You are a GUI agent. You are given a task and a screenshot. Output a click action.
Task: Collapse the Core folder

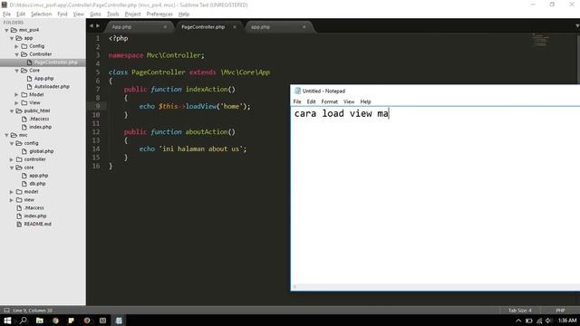[x=16, y=71]
